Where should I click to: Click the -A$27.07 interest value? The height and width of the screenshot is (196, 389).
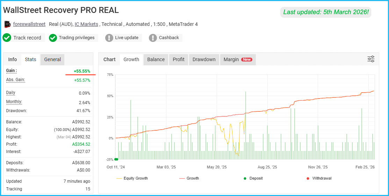tap(81, 152)
